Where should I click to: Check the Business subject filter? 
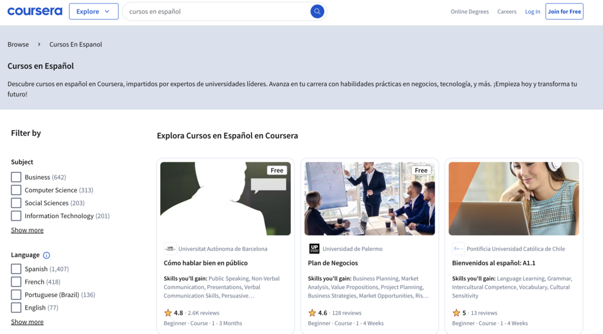[16, 177]
